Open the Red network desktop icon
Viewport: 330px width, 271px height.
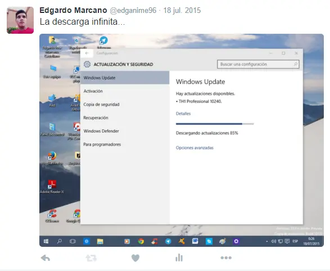(x=52, y=101)
